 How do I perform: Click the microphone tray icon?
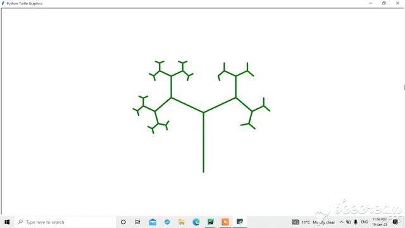[356, 222]
